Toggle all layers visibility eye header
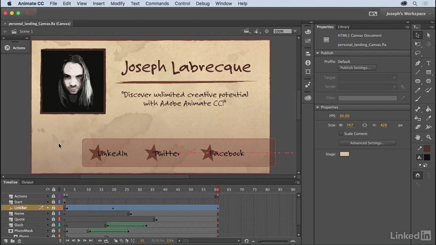This screenshot has height=245, width=436. coord(48,189)
